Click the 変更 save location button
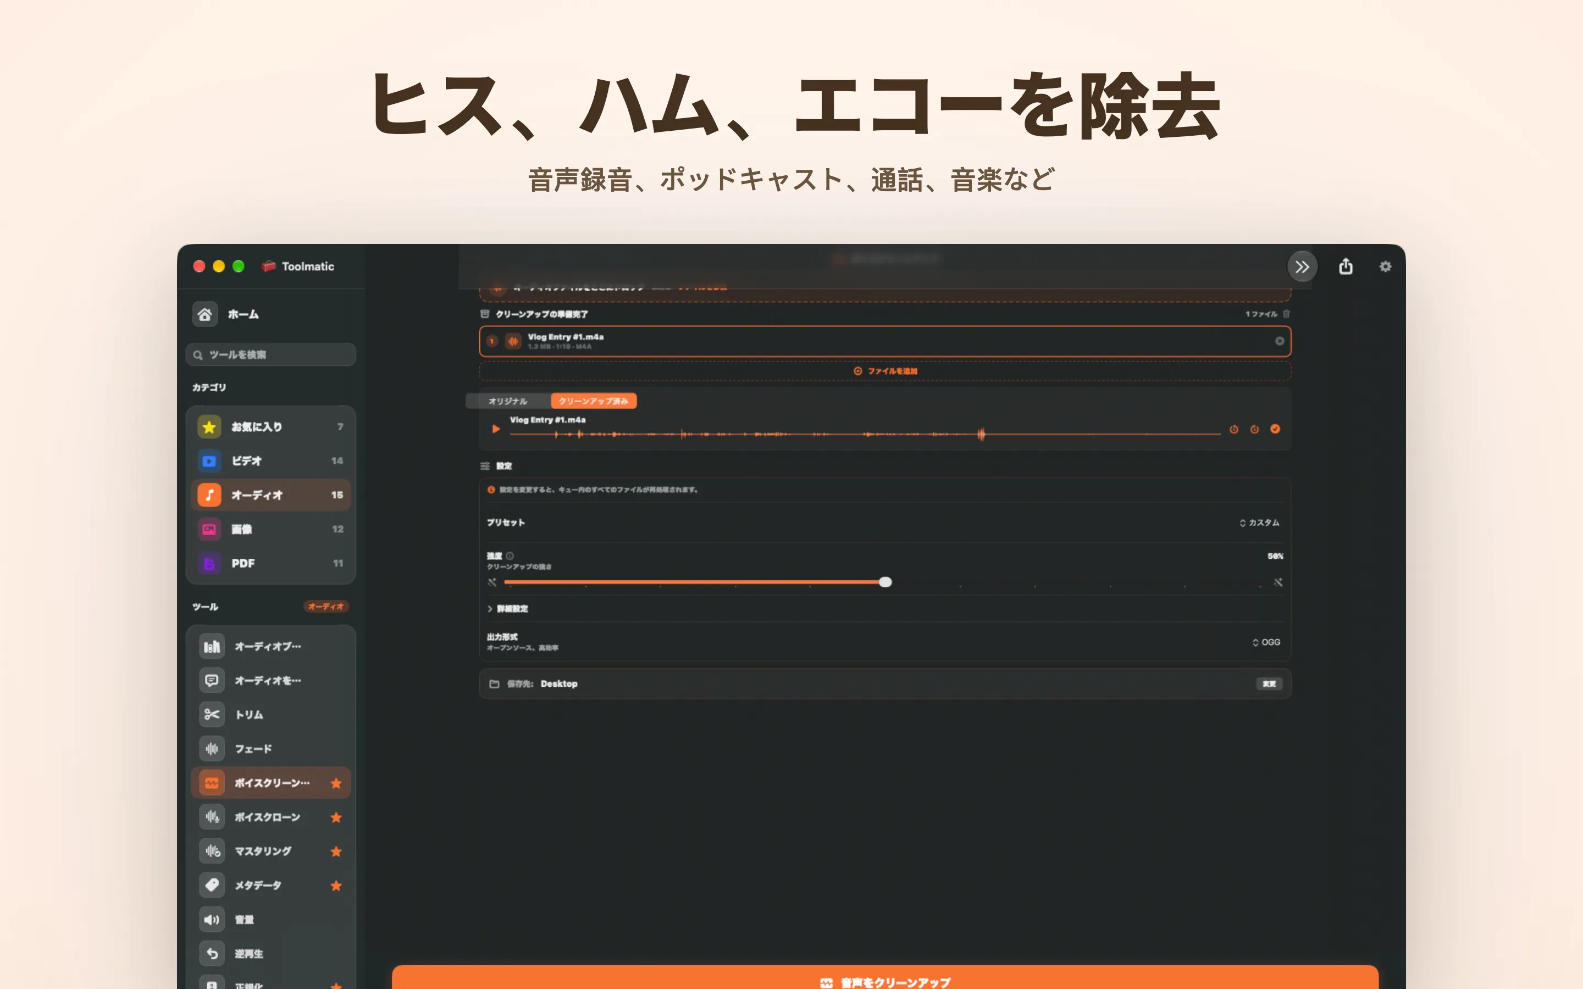Image resolution: width=1583 pixels, height=989 pixels. coord(1269,684)
